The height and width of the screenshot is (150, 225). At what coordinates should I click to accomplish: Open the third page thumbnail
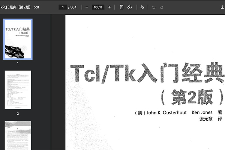coord(18,135)
